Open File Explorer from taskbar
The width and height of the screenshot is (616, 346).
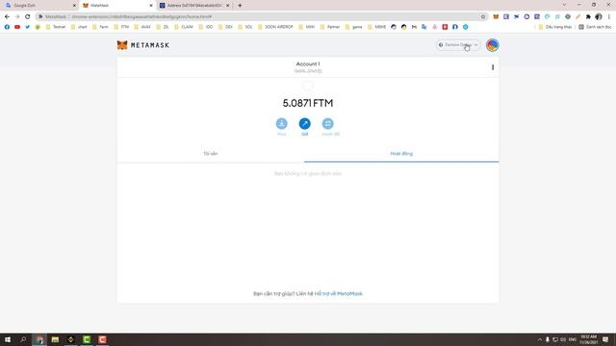pos(55,339)
